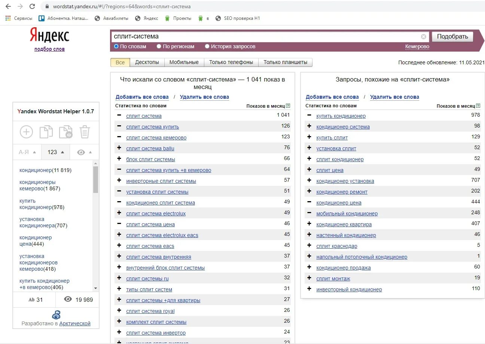Remove 'сплит система' with minus icon

pos(119,116)
